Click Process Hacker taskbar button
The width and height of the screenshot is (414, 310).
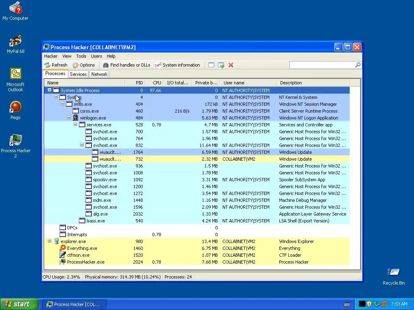74,304
